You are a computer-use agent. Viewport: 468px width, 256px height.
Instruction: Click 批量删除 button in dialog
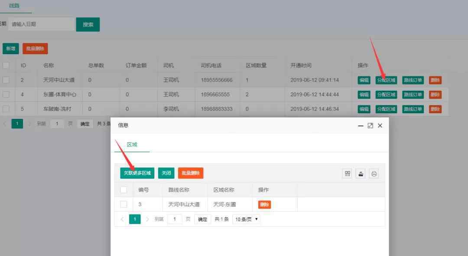[190, 173]
